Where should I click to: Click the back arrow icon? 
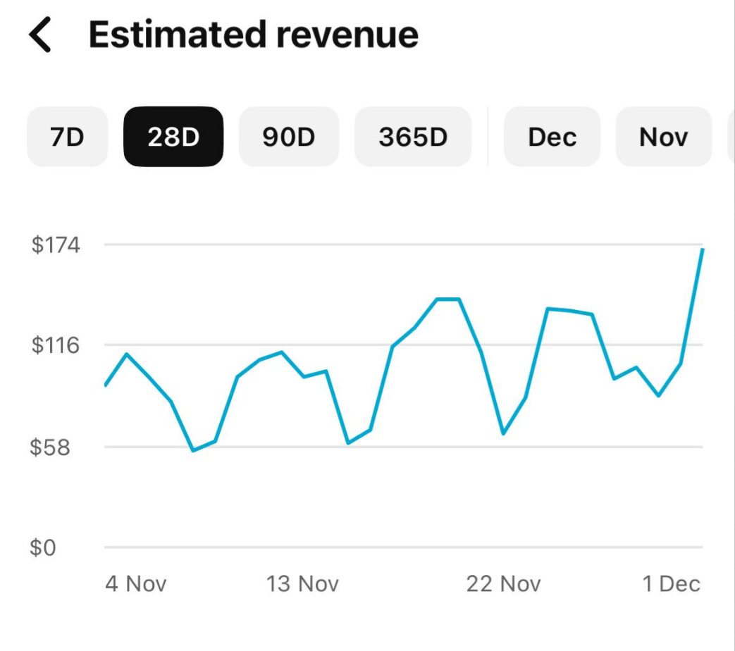coord(40,34)
